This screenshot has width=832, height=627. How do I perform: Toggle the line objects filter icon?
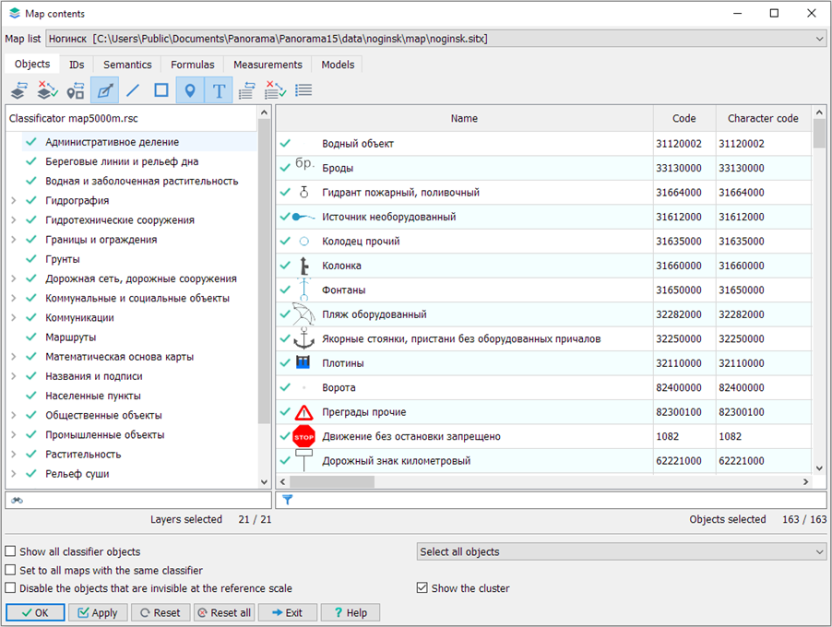pyautogui.click(x=133, y=90)
